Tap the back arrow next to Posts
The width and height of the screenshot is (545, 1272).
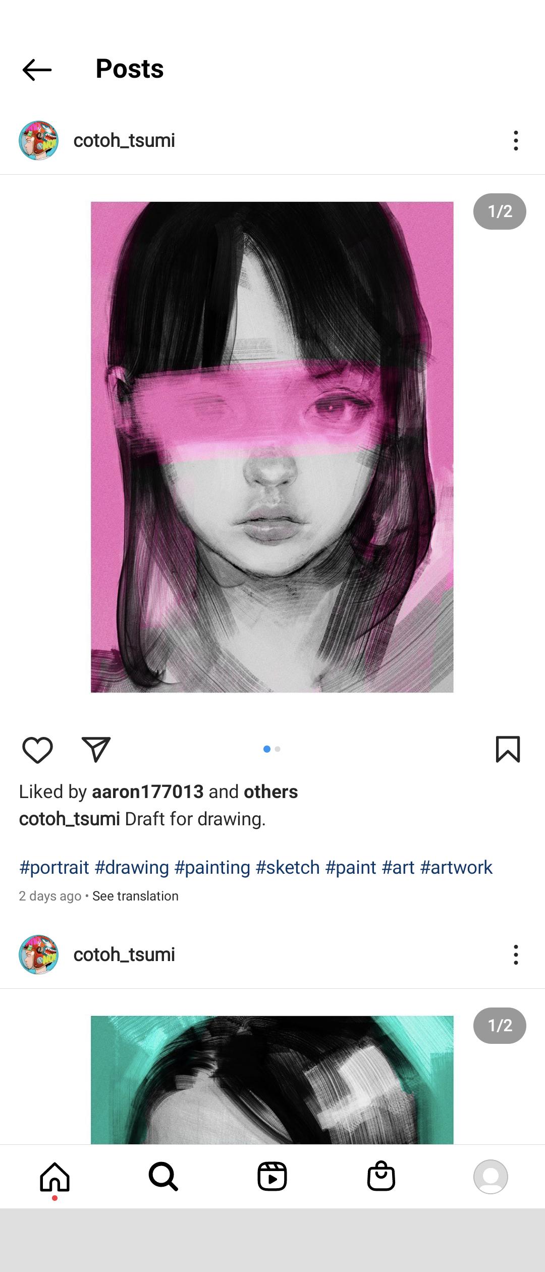[x=37, y=70]
